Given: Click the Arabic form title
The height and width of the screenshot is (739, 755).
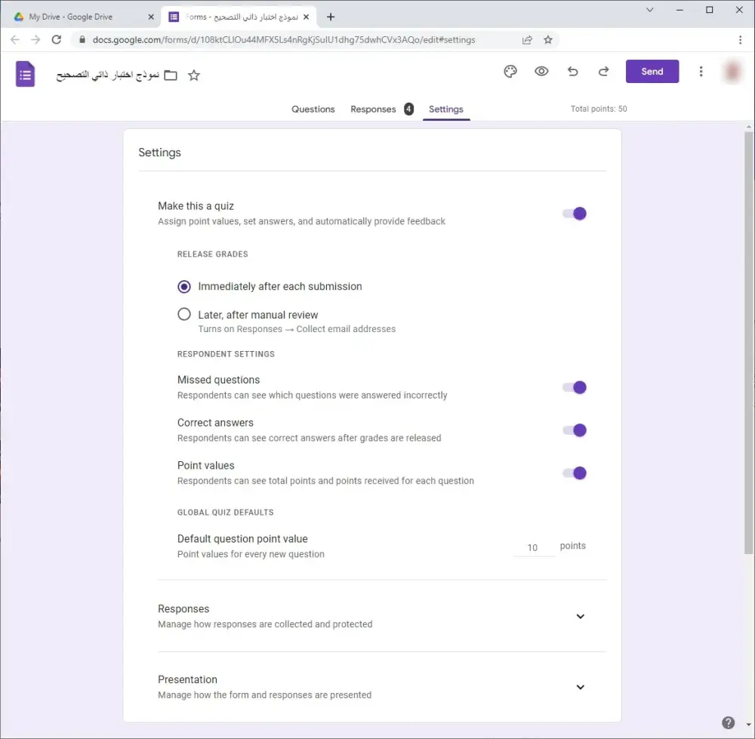Looking at the screenshot, I should click(x=107, y=75).
